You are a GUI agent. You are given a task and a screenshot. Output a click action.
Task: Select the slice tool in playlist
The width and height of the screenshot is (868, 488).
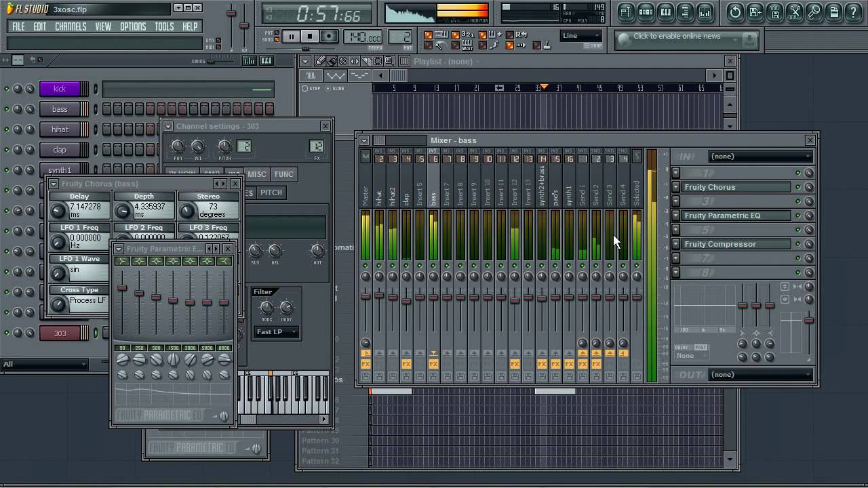[x=366, y=61]
